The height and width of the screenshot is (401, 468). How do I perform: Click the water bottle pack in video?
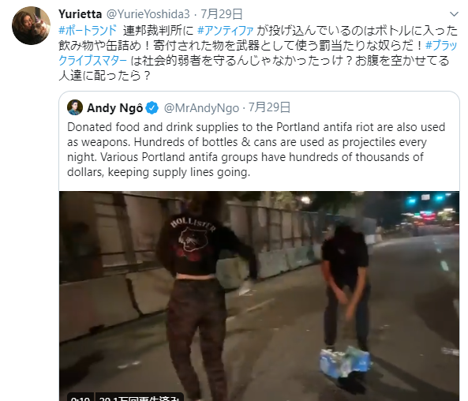tap(346, 362)
